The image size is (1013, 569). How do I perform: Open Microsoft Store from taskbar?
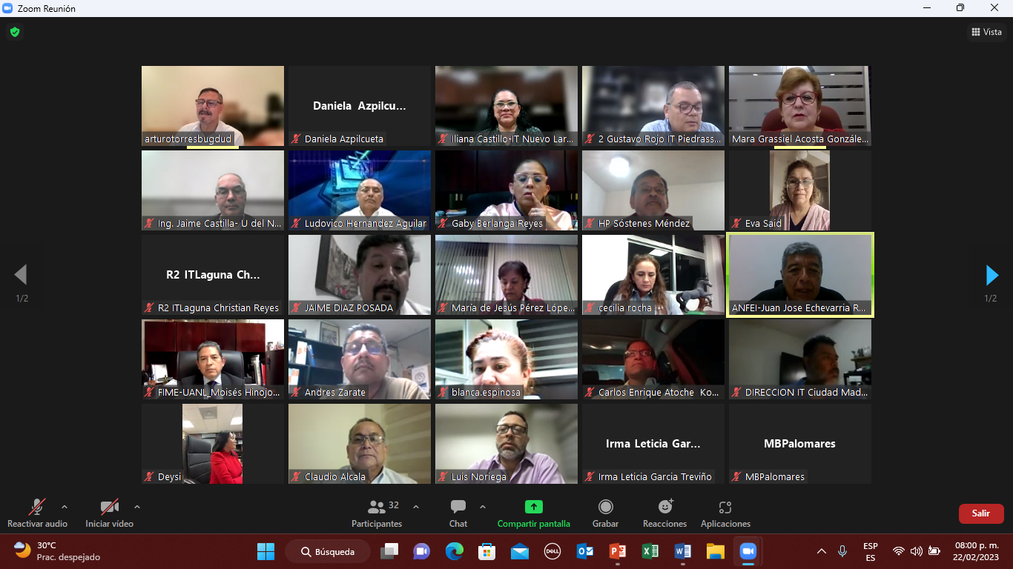pos(487,551)
